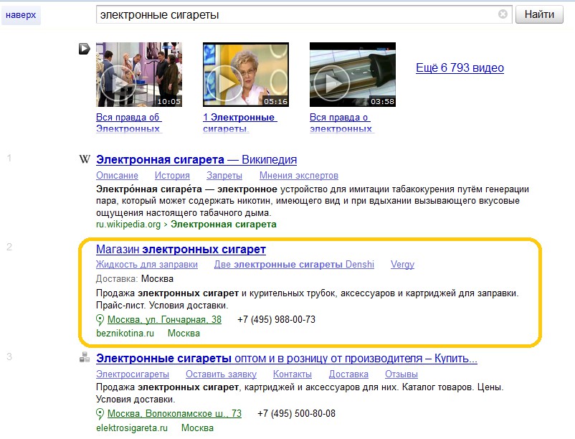
Task: Click phone number +7 (495) 988-00-73
Action: point(276,319)
